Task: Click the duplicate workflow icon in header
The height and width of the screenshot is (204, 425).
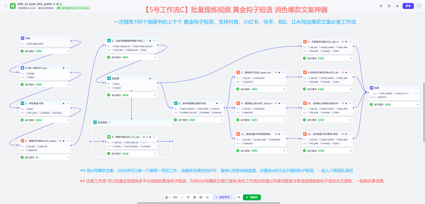Action: point(381,6)
